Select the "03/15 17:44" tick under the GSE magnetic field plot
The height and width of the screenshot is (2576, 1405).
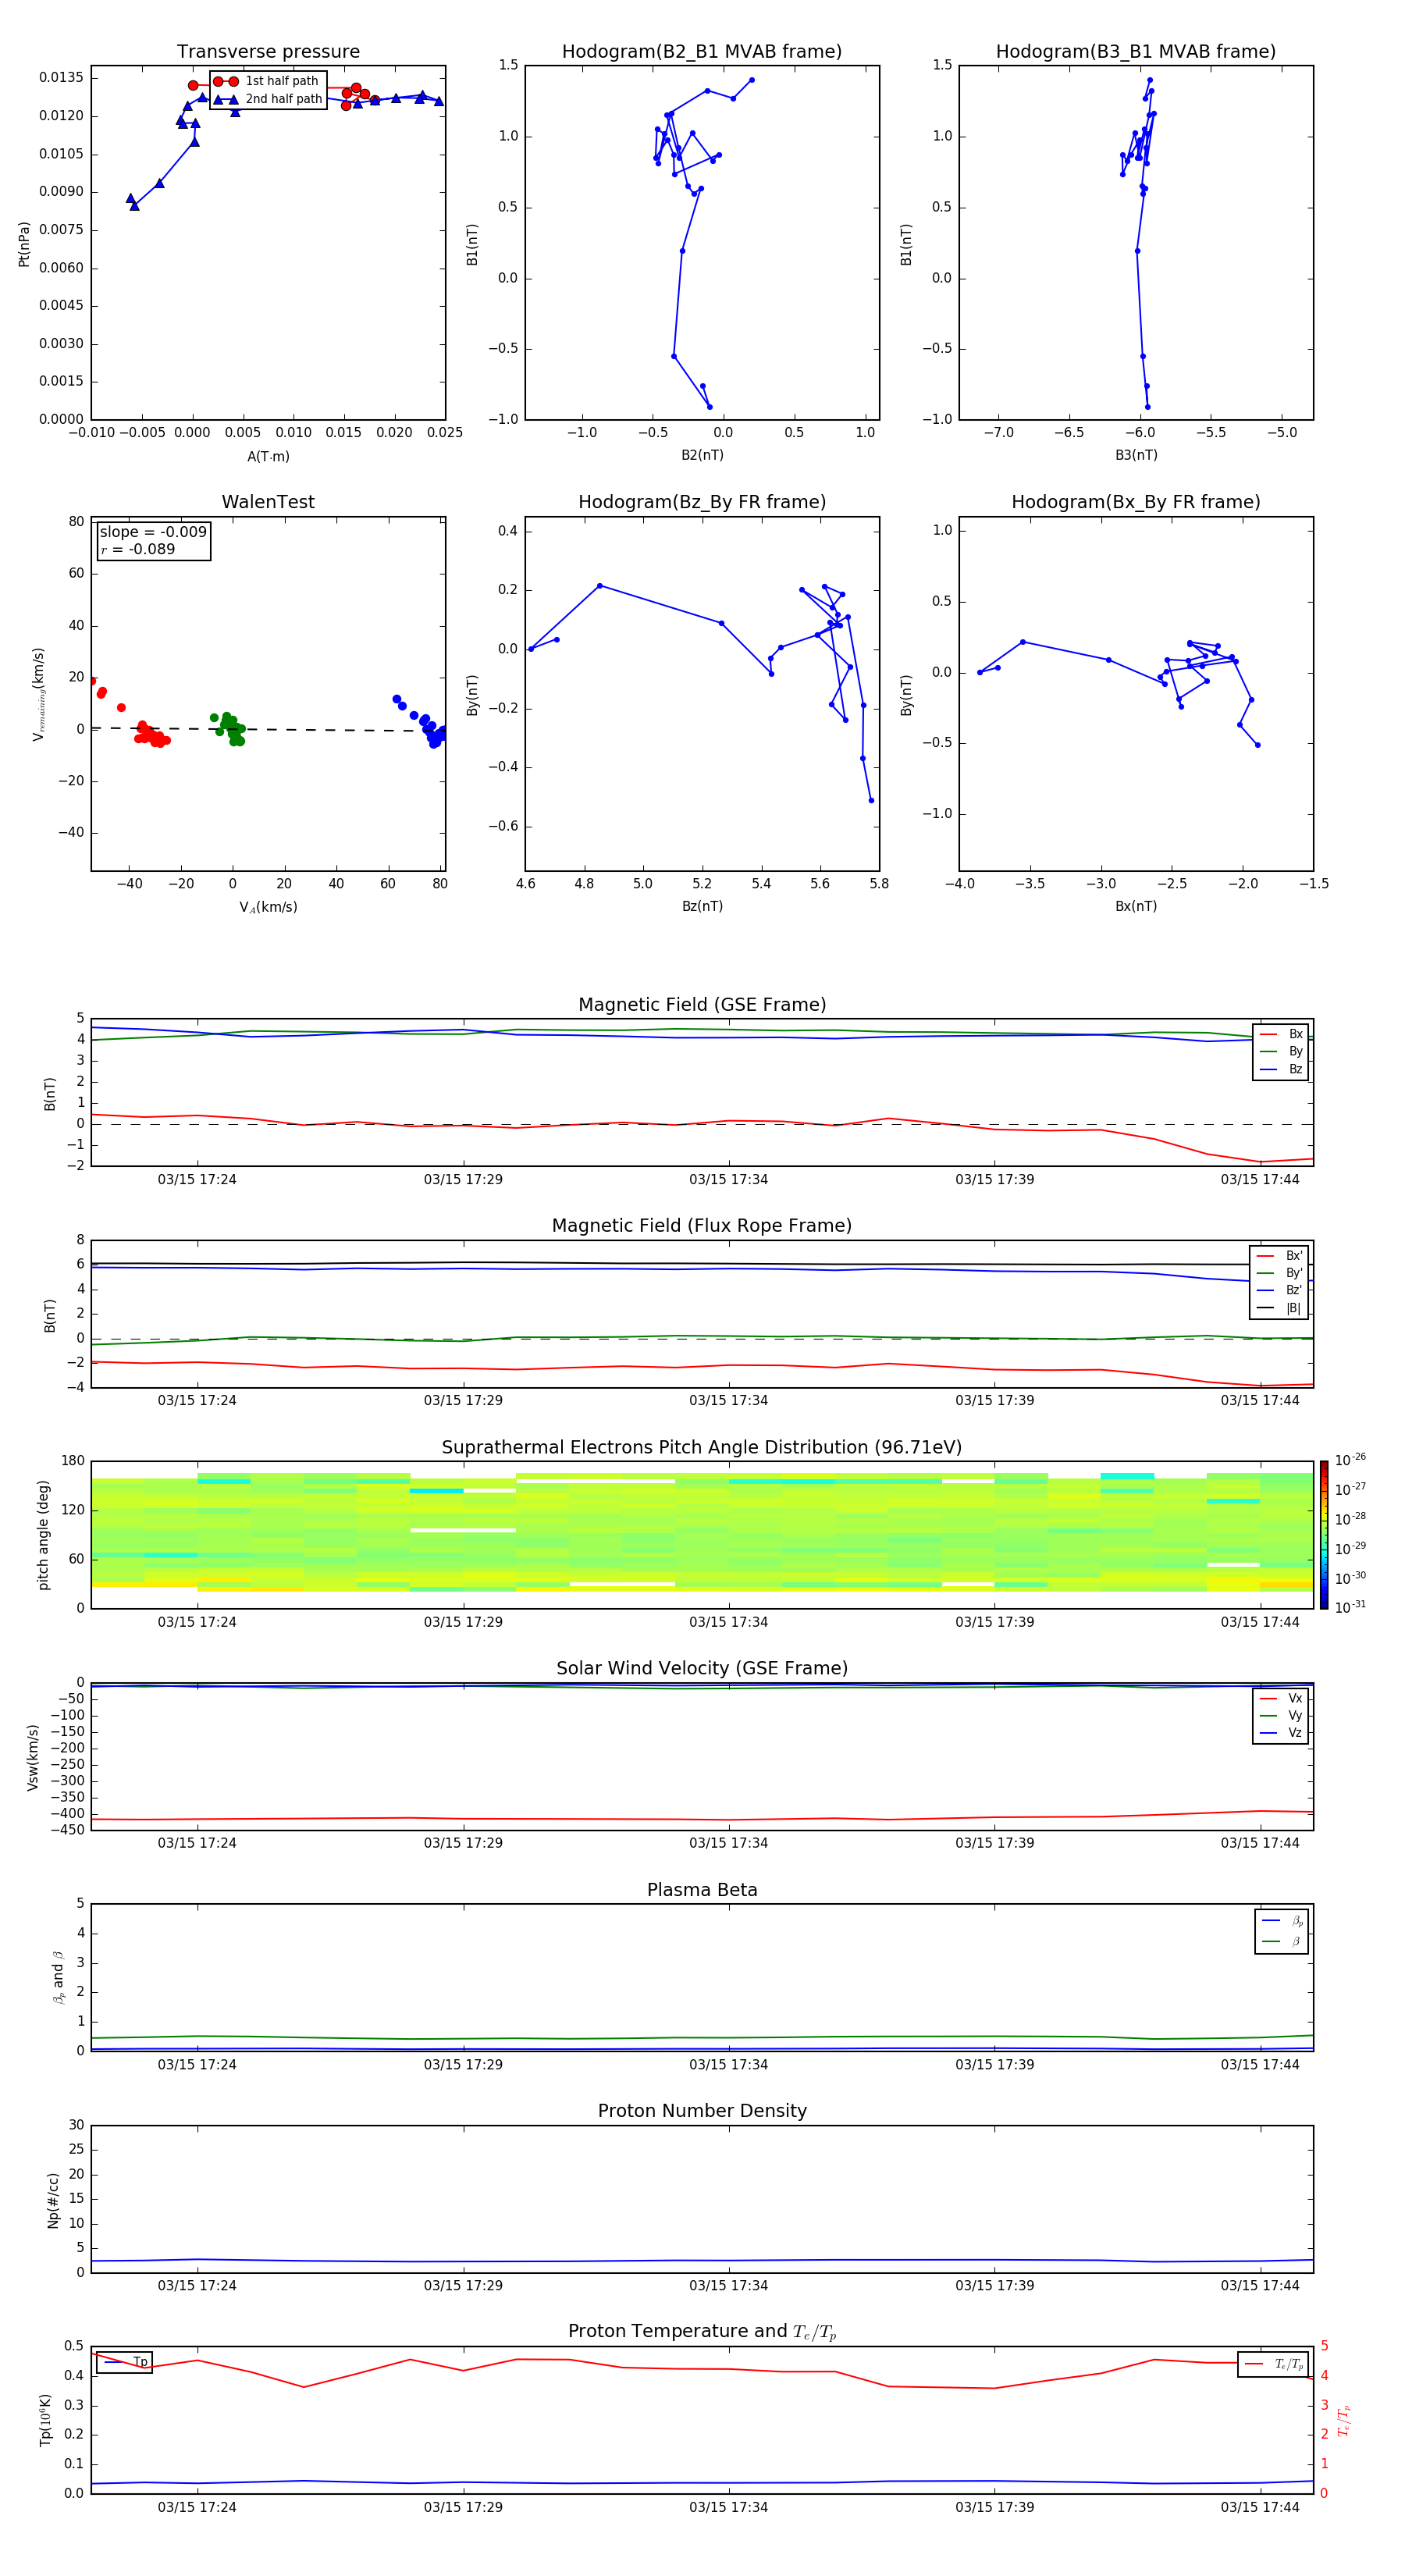pos(1260,1180)
